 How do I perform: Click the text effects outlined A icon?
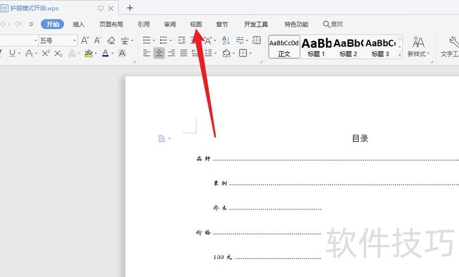(71, 53)
